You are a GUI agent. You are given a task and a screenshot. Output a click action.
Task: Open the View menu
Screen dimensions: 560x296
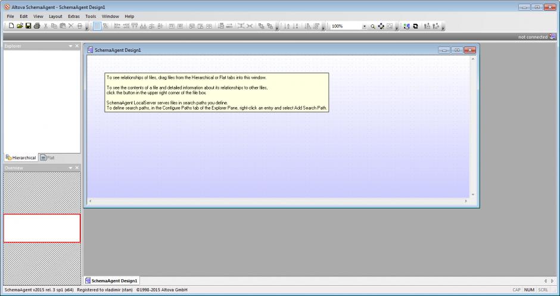coord(38,17)
